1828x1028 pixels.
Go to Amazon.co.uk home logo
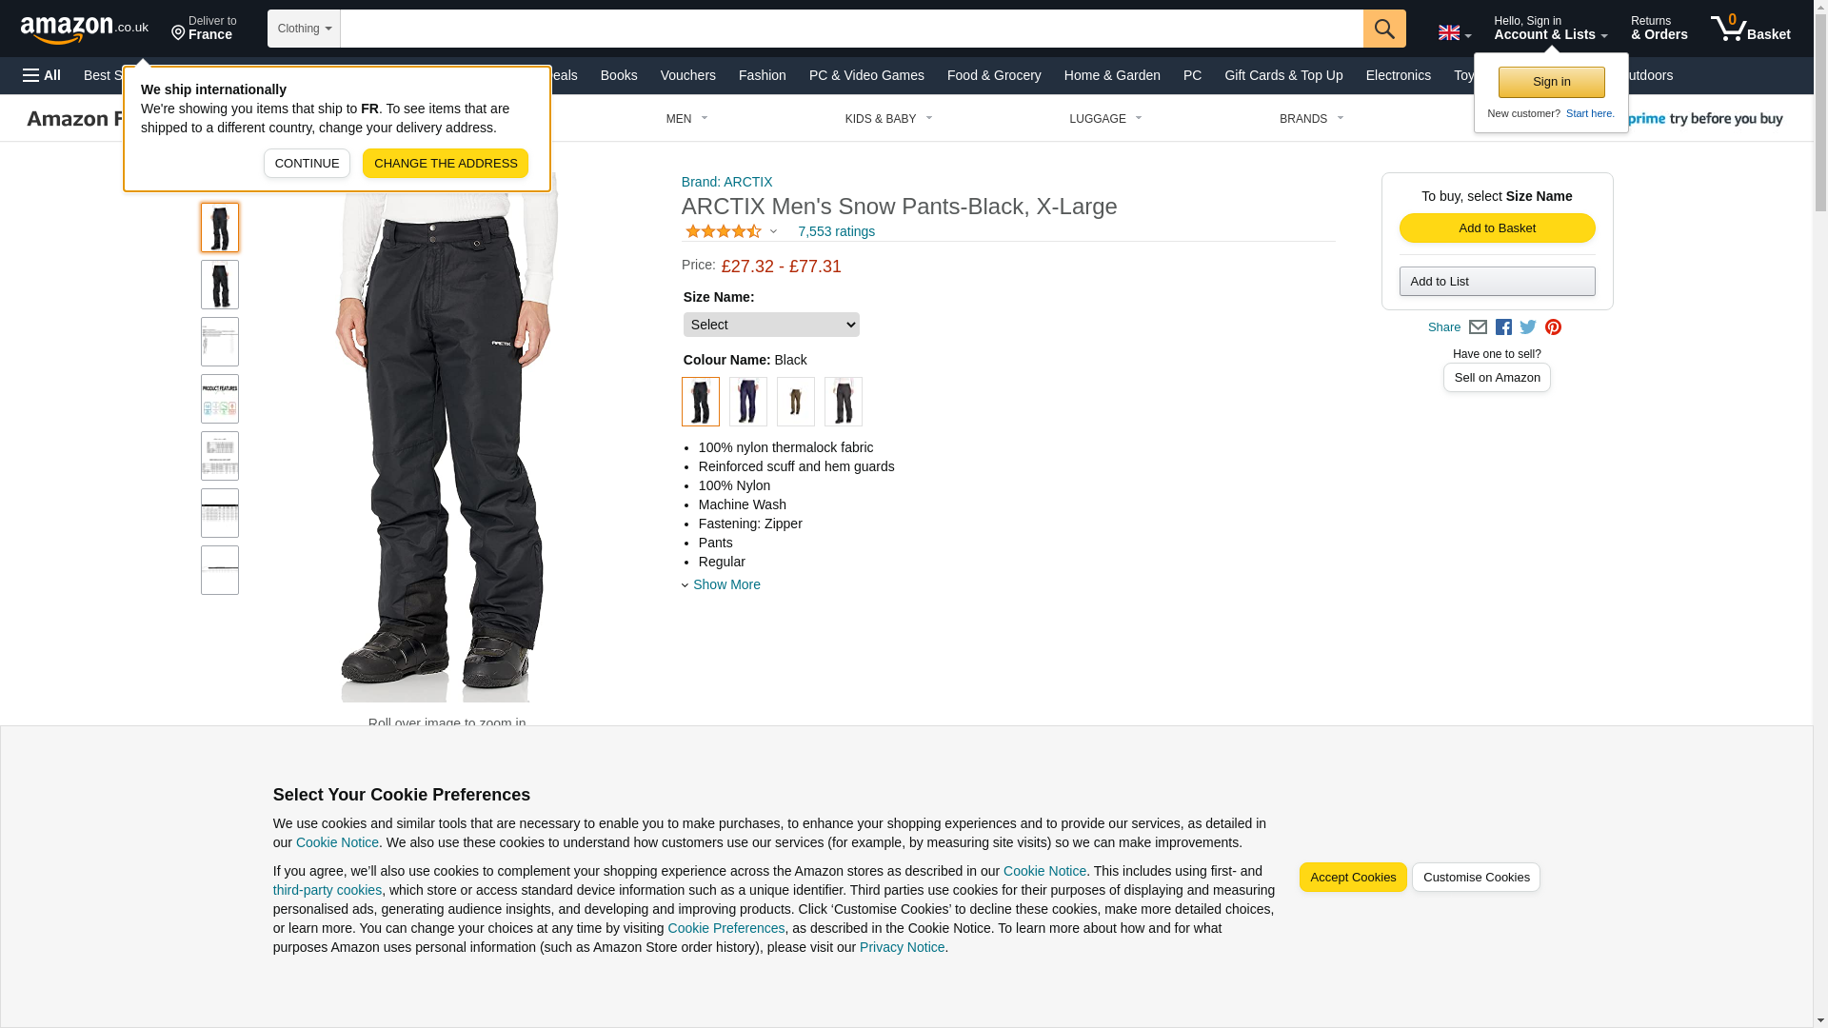[x=85, y=29]
